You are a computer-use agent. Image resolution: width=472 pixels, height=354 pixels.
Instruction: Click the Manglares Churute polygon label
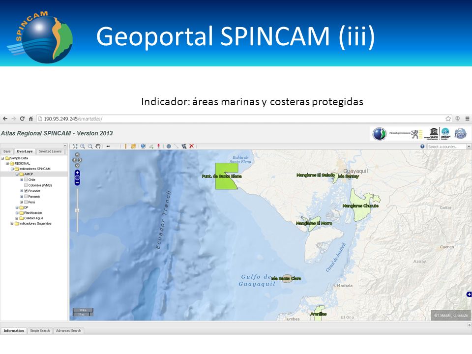360,206
